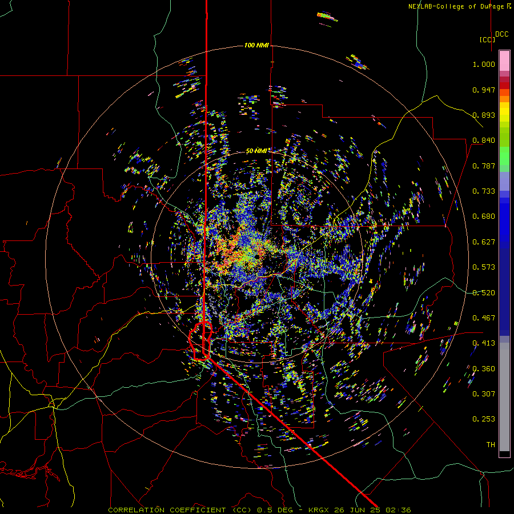Click the 02:36 timestamp in the caption
The image size is (514, 514).
[x=397, y=510]
